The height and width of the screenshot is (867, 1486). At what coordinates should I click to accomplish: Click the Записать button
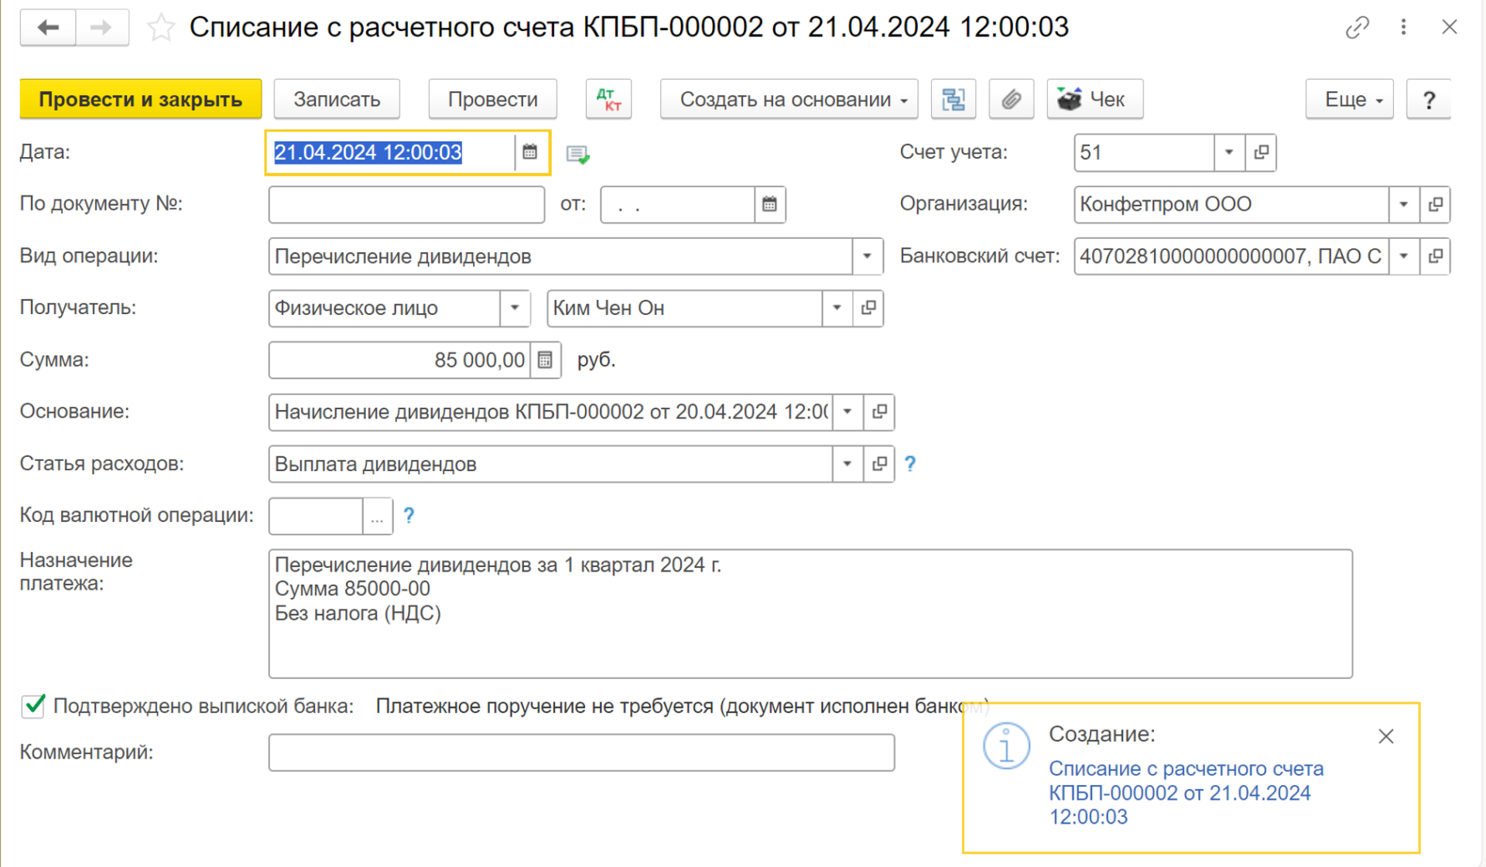coord(337,100)
